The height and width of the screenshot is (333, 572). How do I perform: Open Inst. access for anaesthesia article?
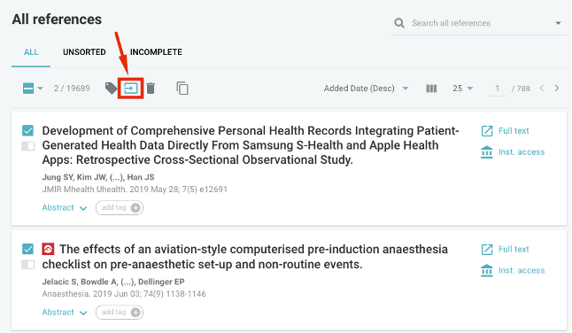coord(513,270)
